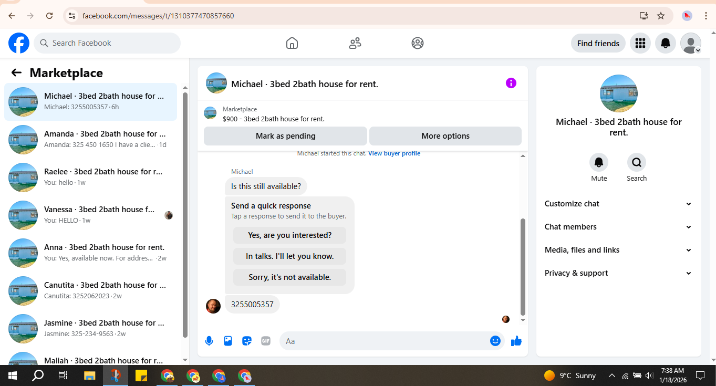The image size is (716, 386).
Task: Open weather widget 9°C Sunny
Action: 570,375
